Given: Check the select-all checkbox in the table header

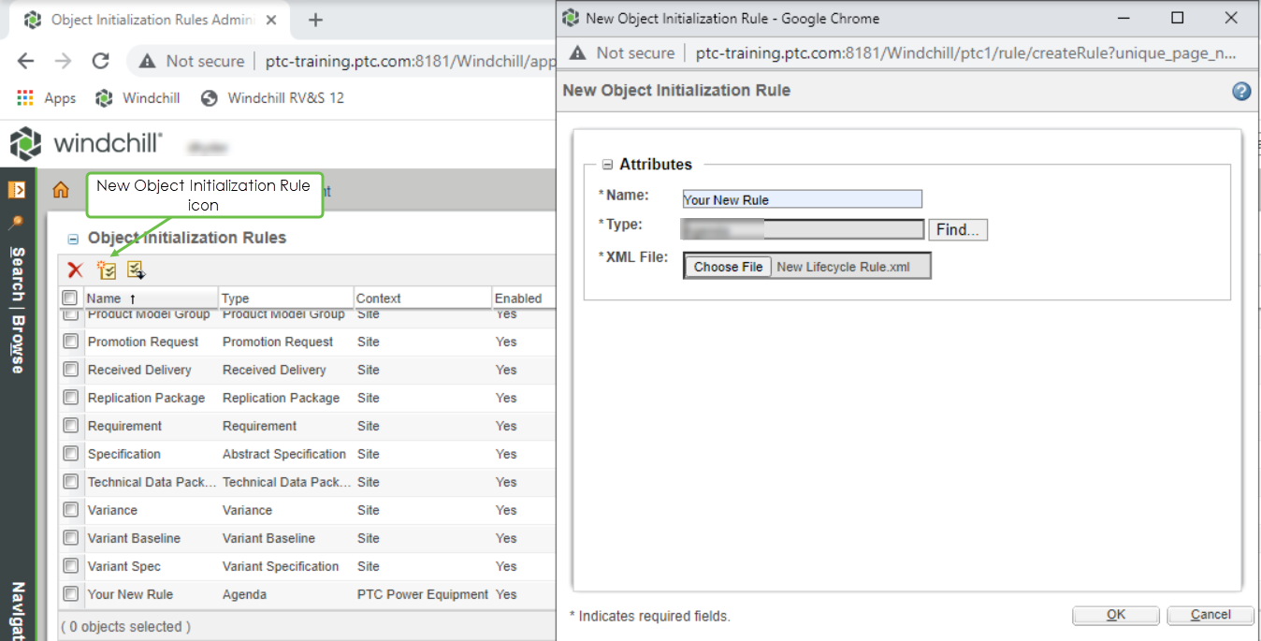Looking at the screenshot, I should coord(70,297).
